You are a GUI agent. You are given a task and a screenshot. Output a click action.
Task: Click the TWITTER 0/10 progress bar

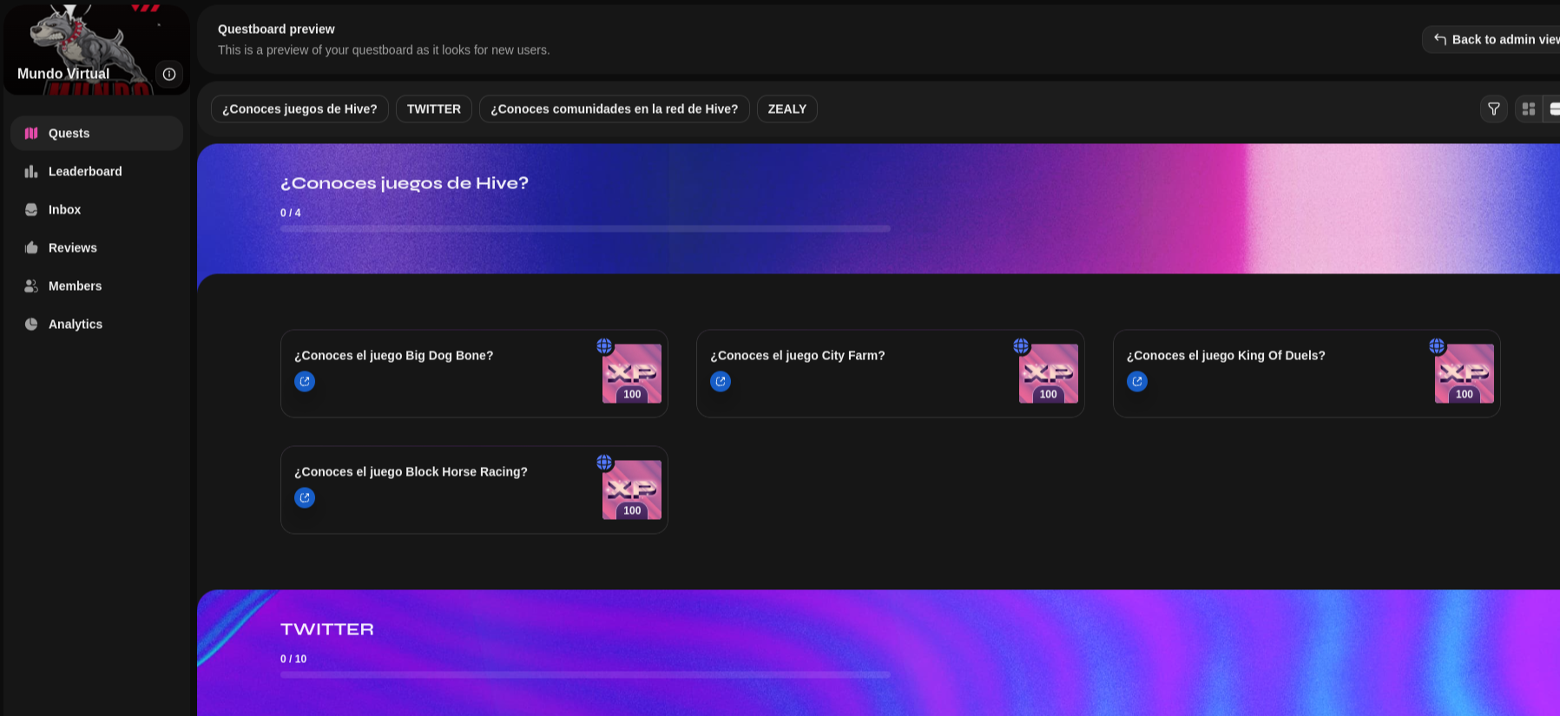585,674
